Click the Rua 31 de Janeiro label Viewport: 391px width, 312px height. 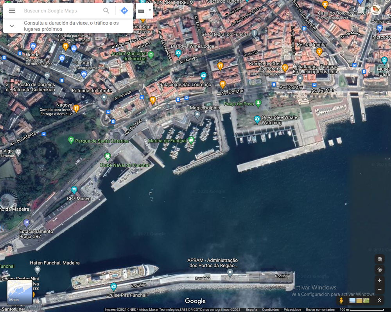(x=304, y=16)
